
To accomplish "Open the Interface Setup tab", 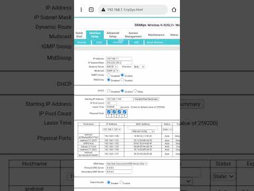I will coord(95,34).
